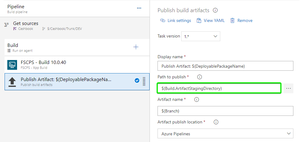Screen dimensions: 301x142
Task: Remove the Publish build artifacts task
Action: (241, 21)
